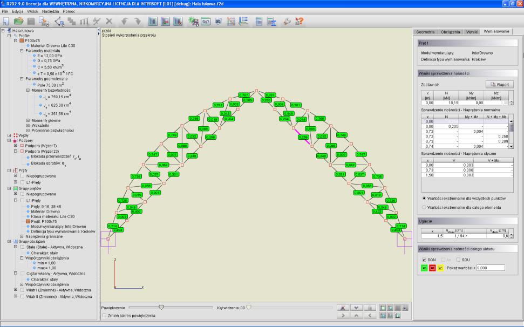
Task: Click scrollbar of the Naprężenia normalne table
Action: pyautogui.click(x=511, y=134)
